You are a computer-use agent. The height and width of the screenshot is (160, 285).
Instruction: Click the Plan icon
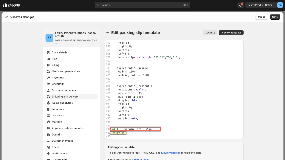pos(48,59)
